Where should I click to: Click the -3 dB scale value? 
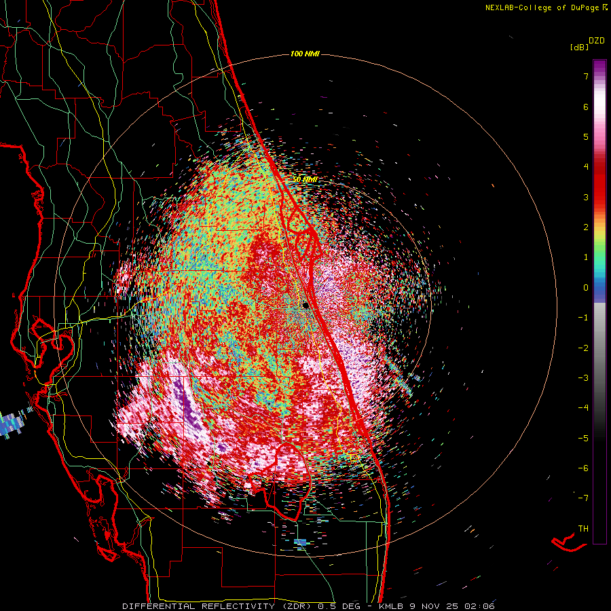583,378
